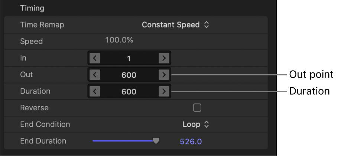Click Out field left arrow
Screen dimensions: 338x156
[95, 75]
